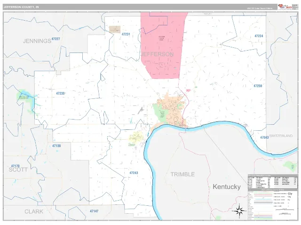Click the compass rose icon

click(x=239, y=211)
